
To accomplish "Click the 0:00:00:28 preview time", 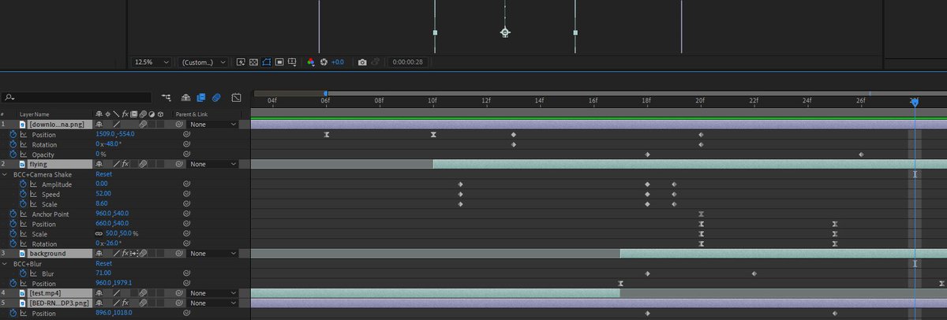I will pos(408,61).
